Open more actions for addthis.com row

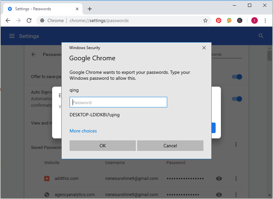[236, 179]
